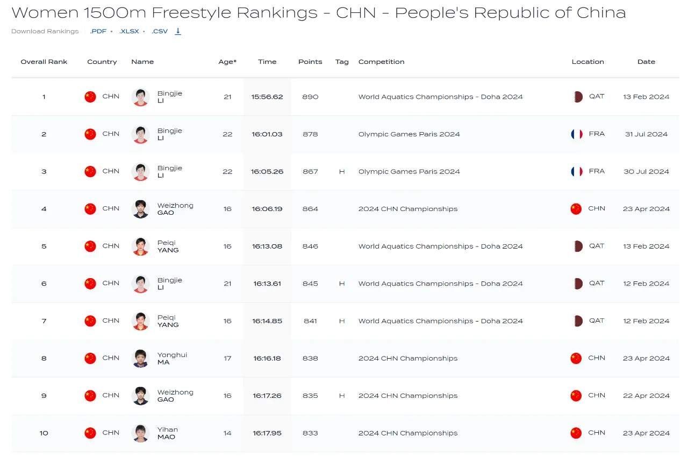Click Yihan Mao's avatar in rank 10 row
Viewport: 688px width, 458px height.
140,433
